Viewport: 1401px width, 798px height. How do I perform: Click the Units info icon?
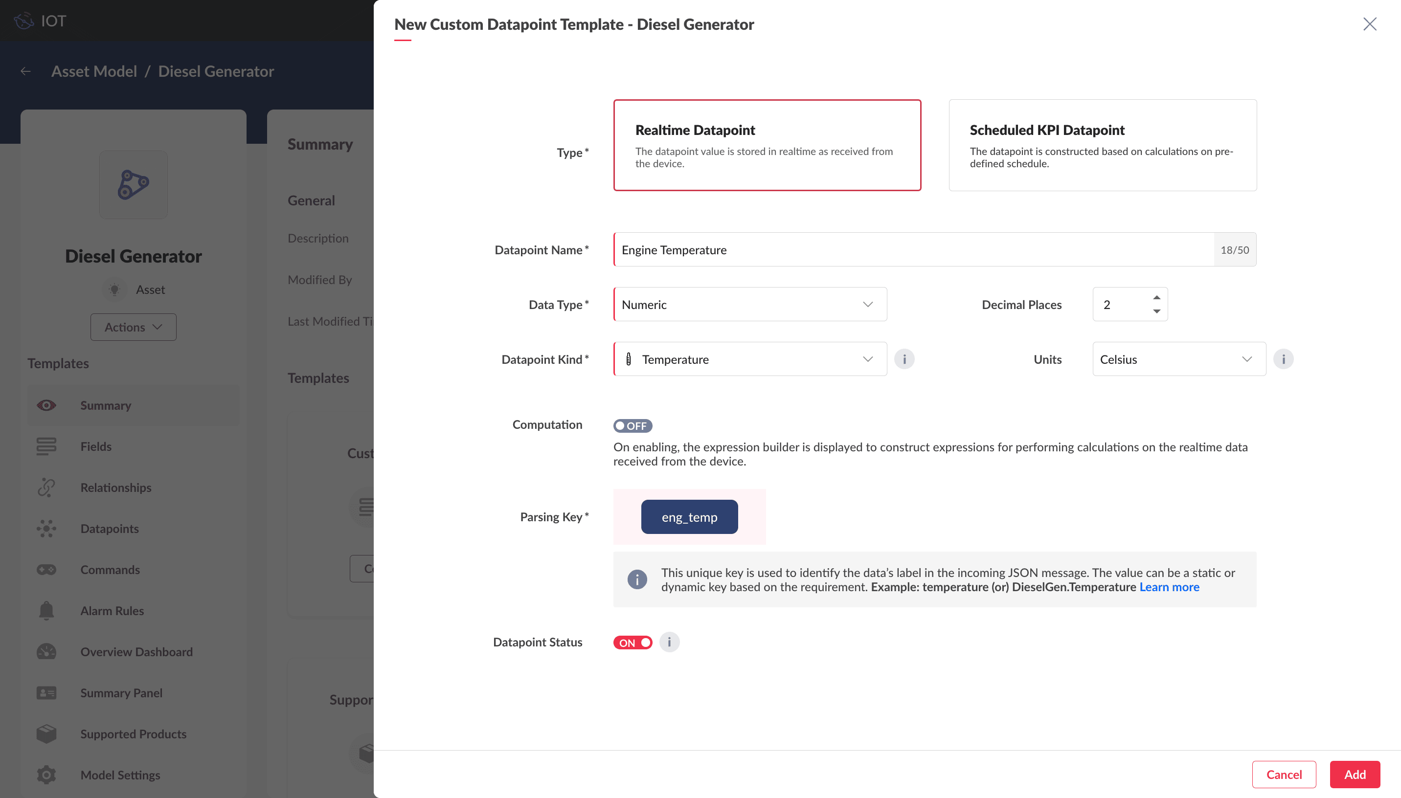[1283, 359]
